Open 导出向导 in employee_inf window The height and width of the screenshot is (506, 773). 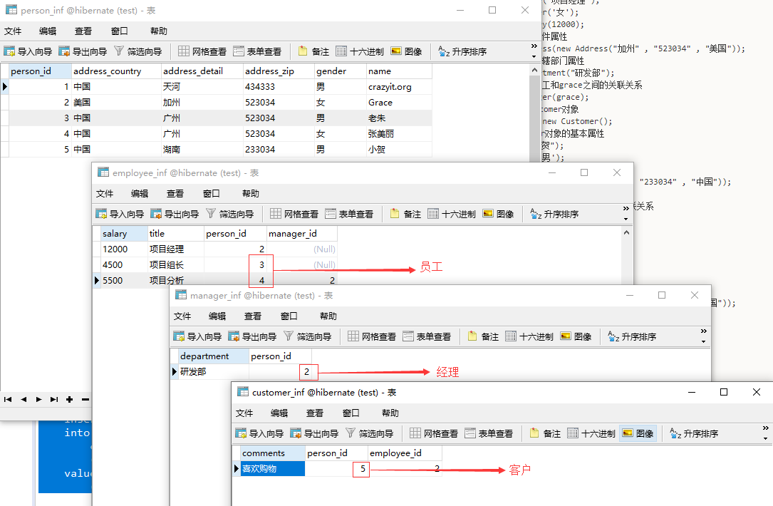pos(175,214)
